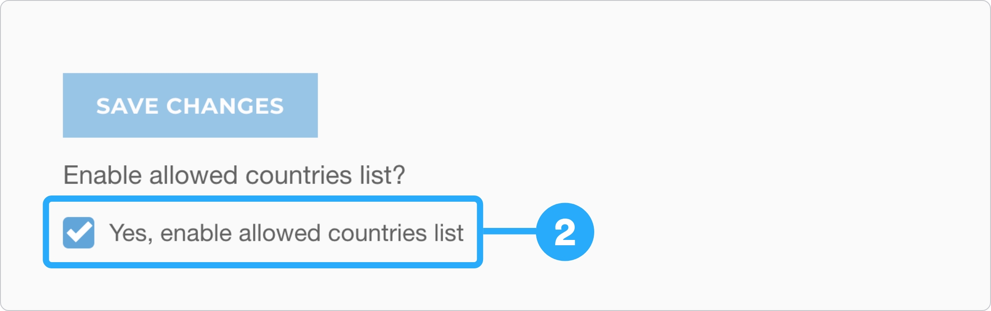The image size is (991, 311).
Task: Click the blue numbered badge showing 2
Action: 566,231
